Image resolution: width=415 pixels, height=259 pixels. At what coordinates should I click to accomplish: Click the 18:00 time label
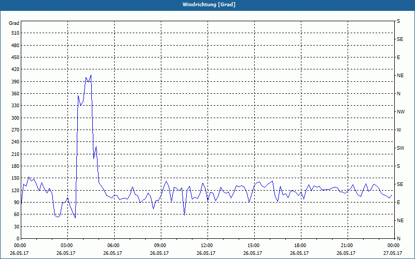(301, 246)
